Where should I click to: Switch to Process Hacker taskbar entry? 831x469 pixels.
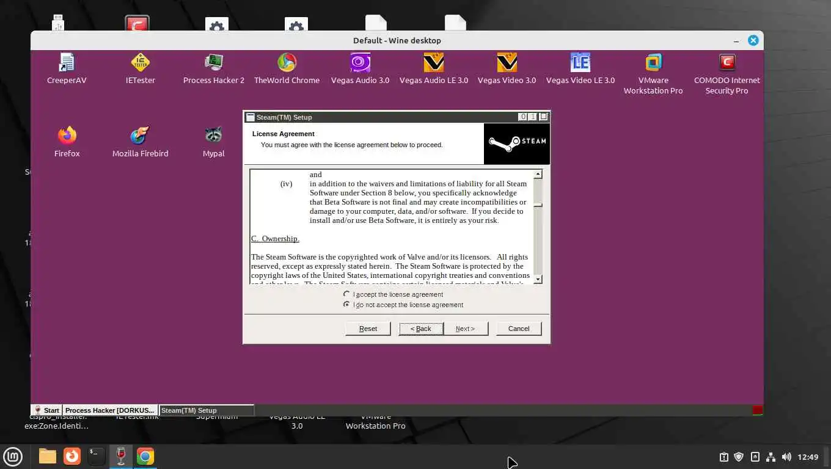(111, 410)
